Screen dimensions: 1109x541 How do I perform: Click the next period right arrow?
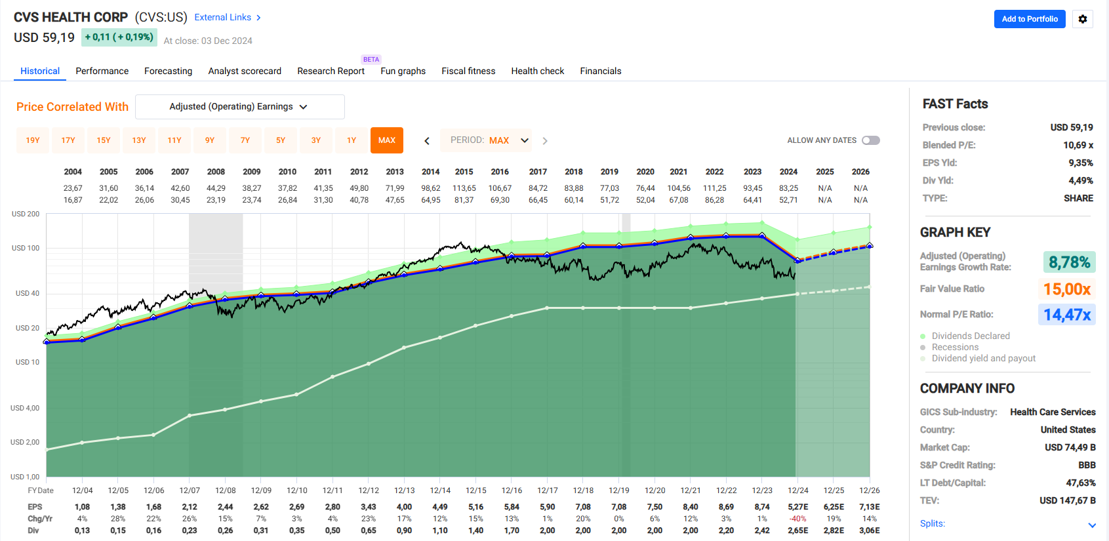point(544,140)
